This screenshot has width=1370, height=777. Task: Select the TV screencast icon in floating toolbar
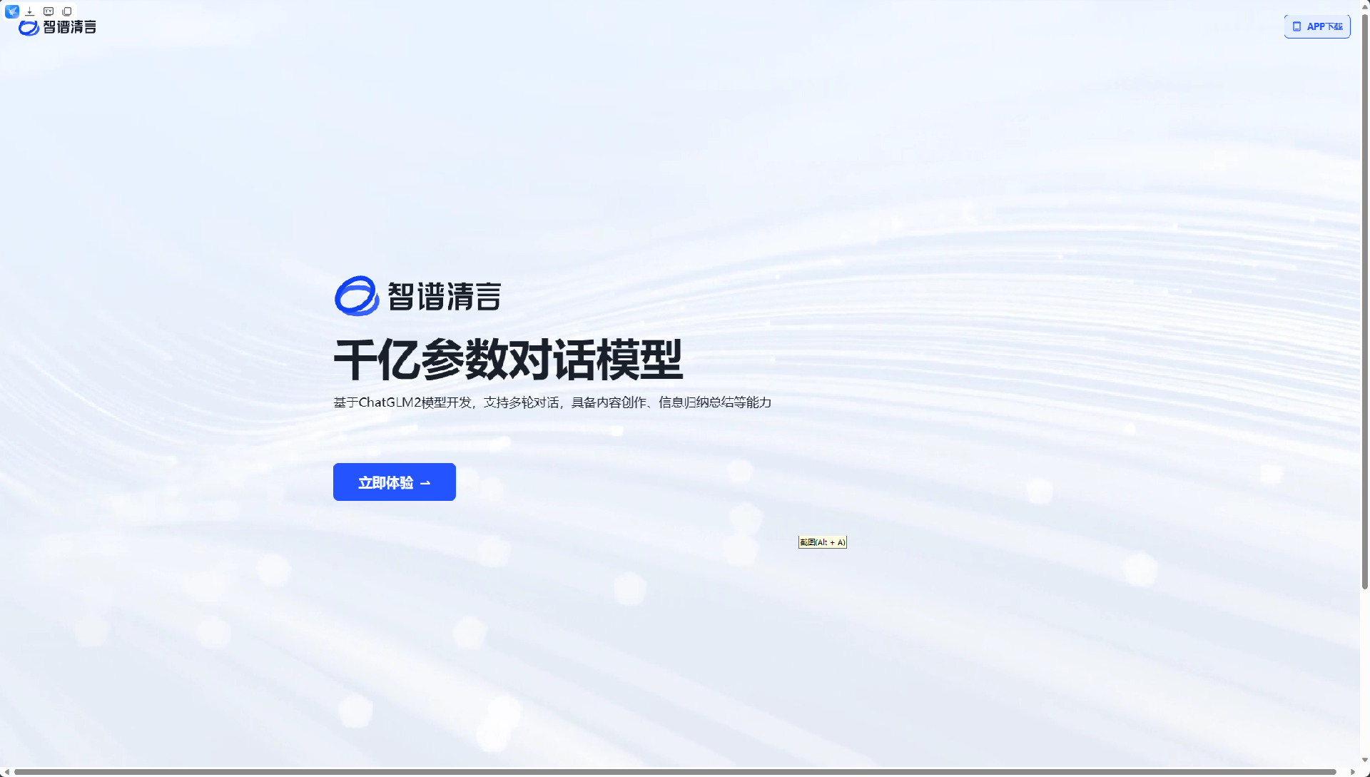tap(49, 11)
